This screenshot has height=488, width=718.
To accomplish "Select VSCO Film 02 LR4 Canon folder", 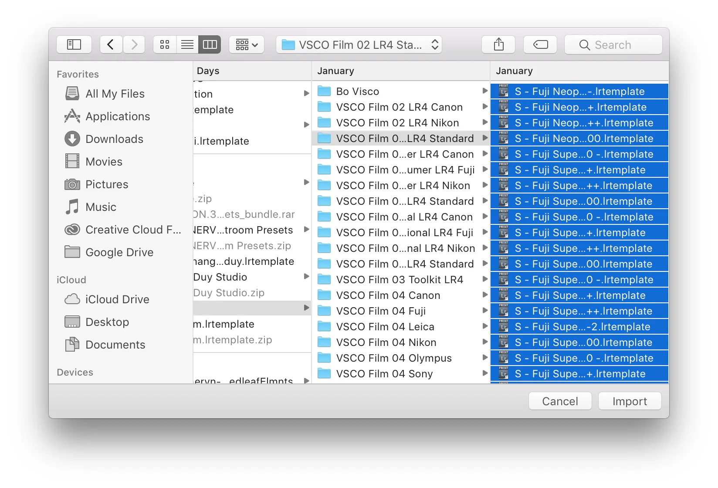I will [x=401, y=107].
